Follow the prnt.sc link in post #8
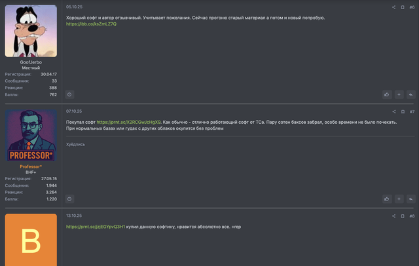 pos(95,227)
